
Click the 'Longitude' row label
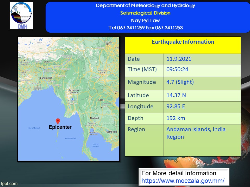click(140, 106)
